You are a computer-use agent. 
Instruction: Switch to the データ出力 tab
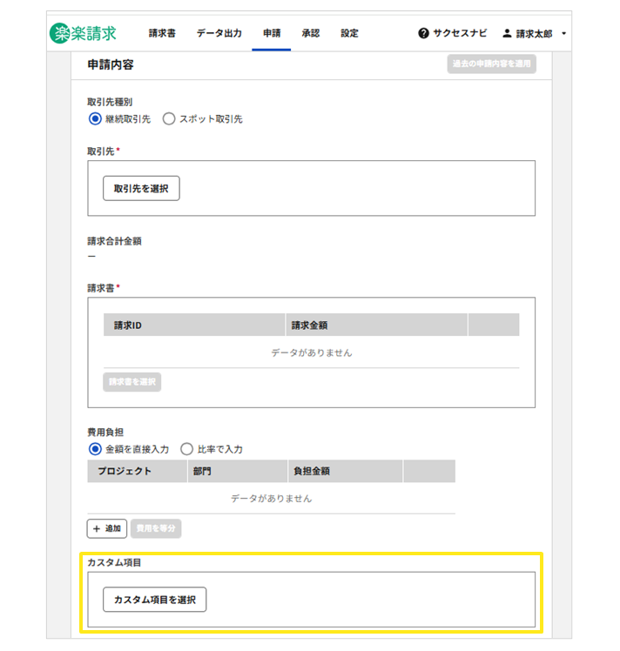pos(219,34)
